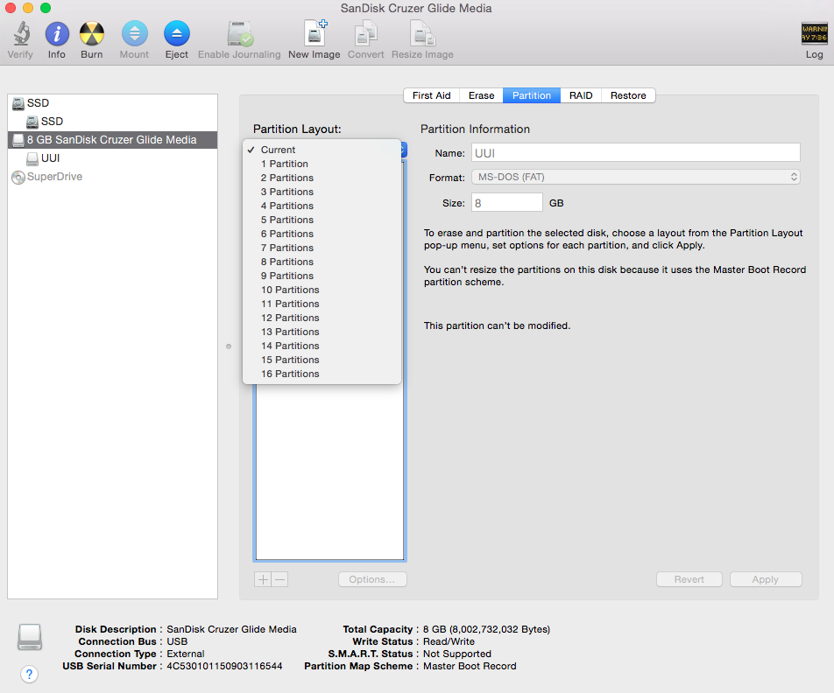Image resolution: width=834 pixels, height=693 pixels.
Task: Create a New Image
Action: click(x=315, y=34)
